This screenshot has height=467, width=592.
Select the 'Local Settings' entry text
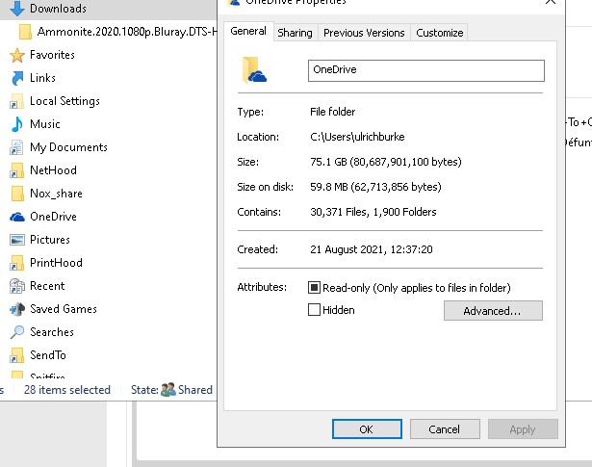point(64,101)
